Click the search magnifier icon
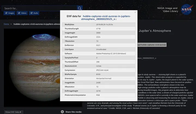The image size is (196, 114). [79, 8]
